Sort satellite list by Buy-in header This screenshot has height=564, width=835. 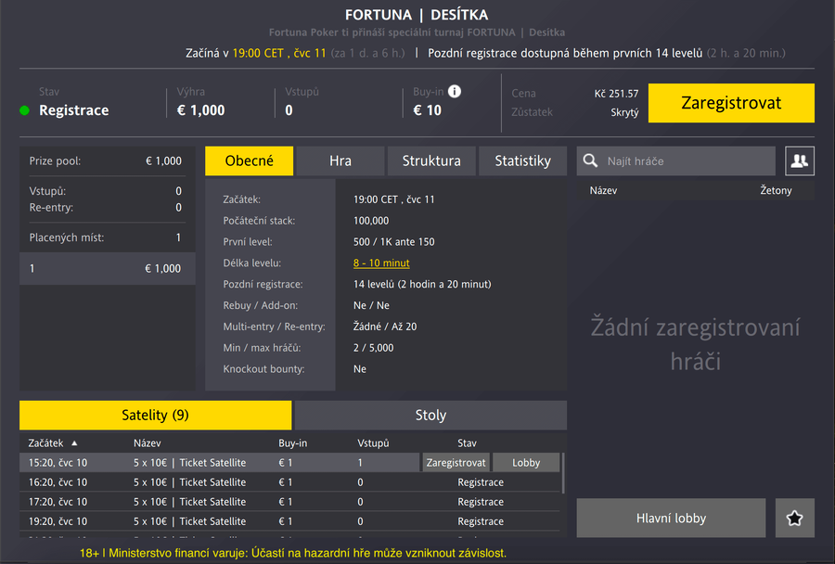(293, 443)
